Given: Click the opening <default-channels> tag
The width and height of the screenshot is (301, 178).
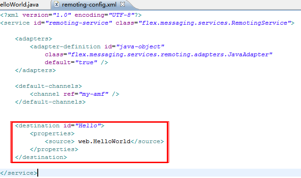Looking at the screenshot, I should pyautogui.click(x=48, y=86).
